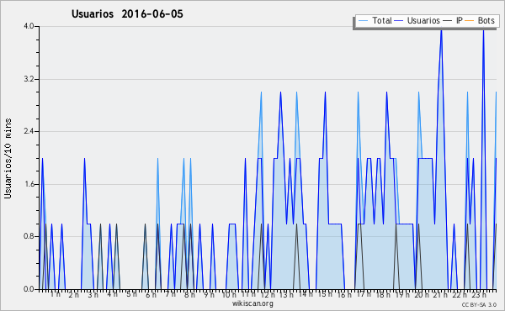Image resolution: width=505 pixels, height=311 pixels.
Task: Click the 1.6 y-axis value
Action: point(29,184)
